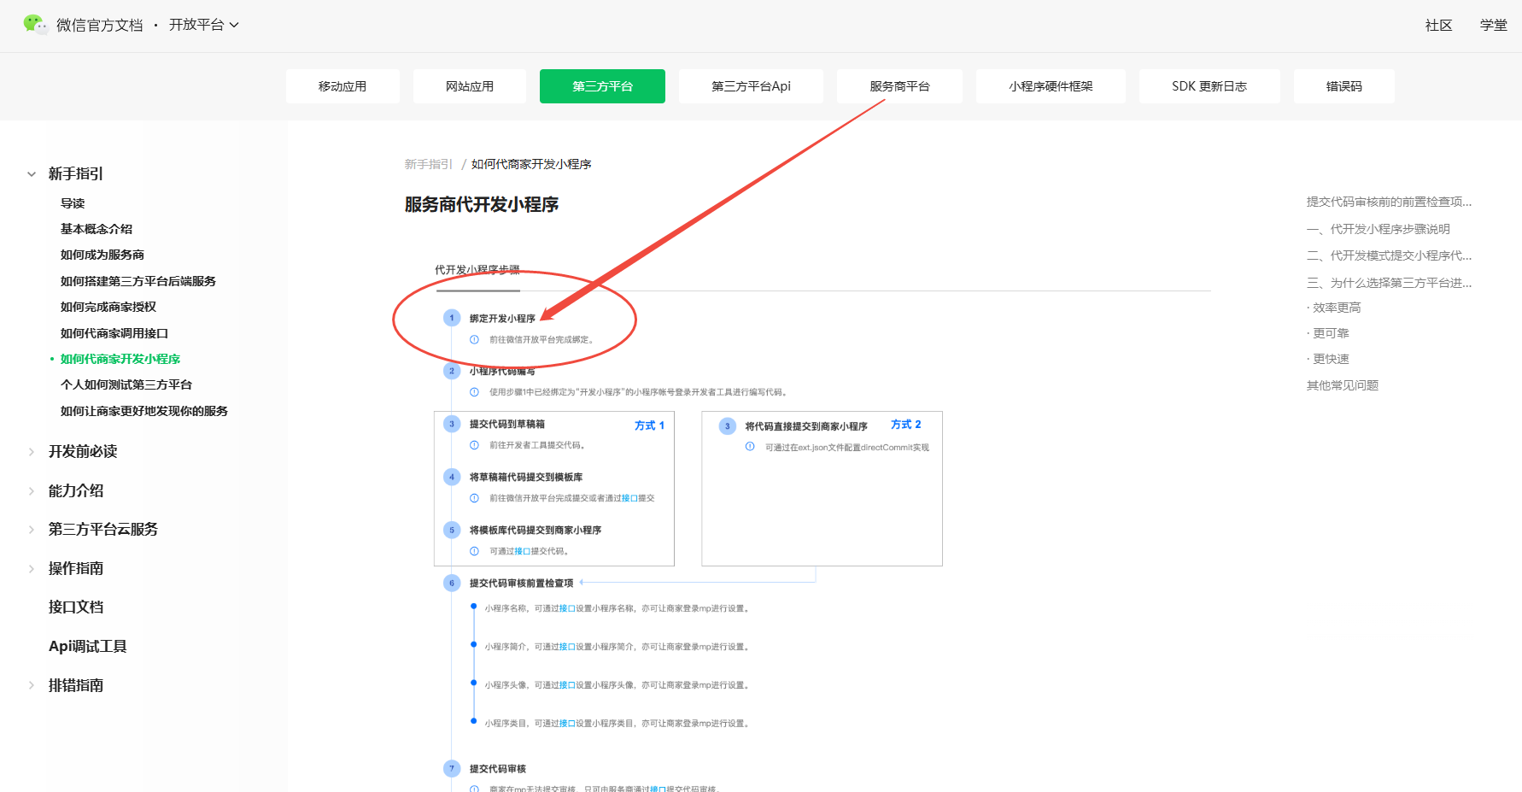Click the step 1 circle 绑定开发小程序

click(x=452, y=318)
